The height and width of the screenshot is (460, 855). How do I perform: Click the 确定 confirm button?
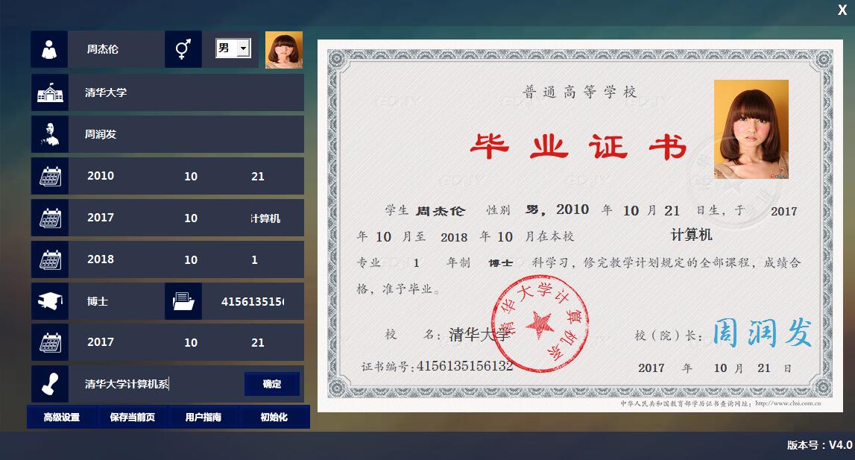272,384
